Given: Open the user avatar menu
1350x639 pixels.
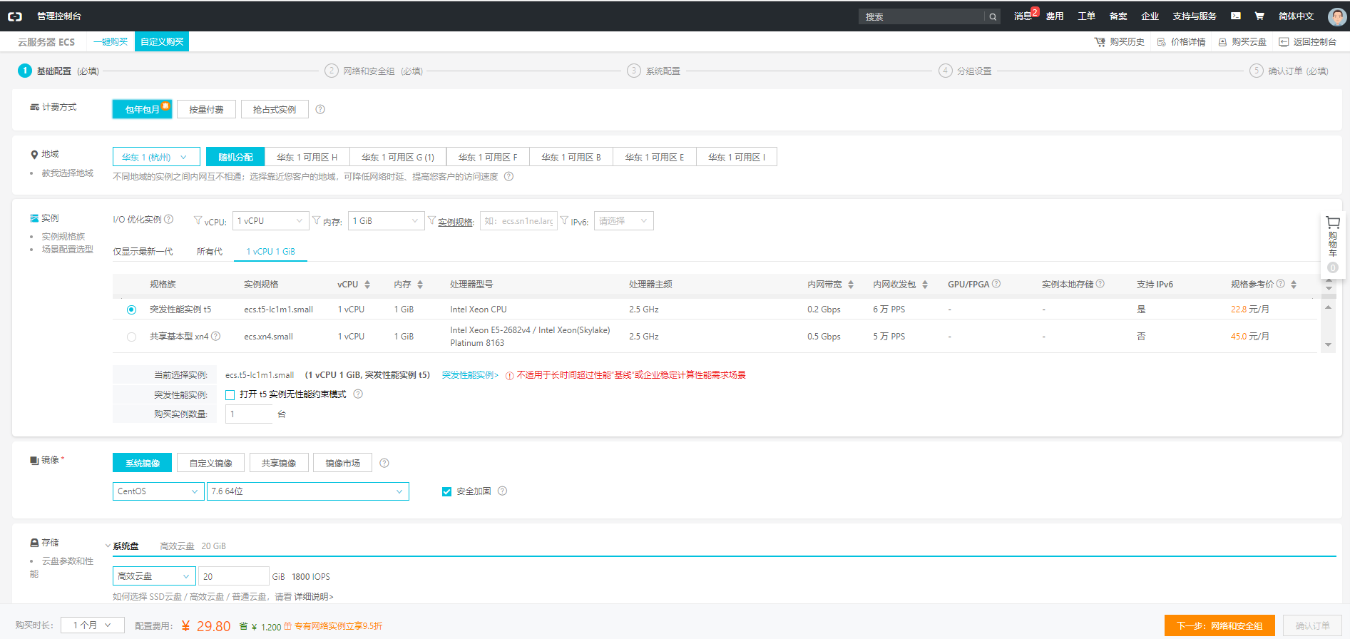Looking at the screenshot, I should tap(1337, 16).
